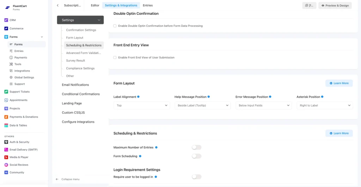Screen dimensions: 361x187
Task: Switch to the Editor tab
Action: click(95, 5)
